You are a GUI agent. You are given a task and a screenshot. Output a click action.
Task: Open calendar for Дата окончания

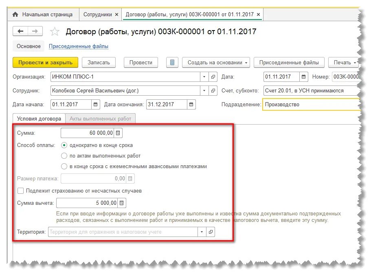click(191, 104)
